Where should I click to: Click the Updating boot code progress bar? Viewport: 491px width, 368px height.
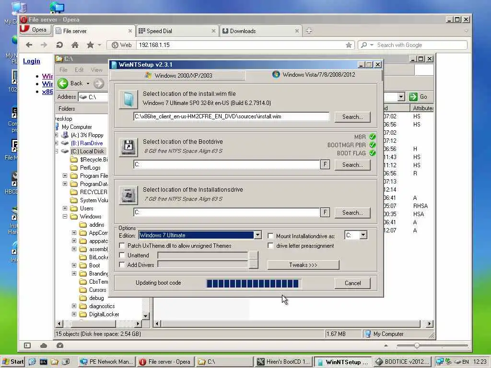(254, 284)
